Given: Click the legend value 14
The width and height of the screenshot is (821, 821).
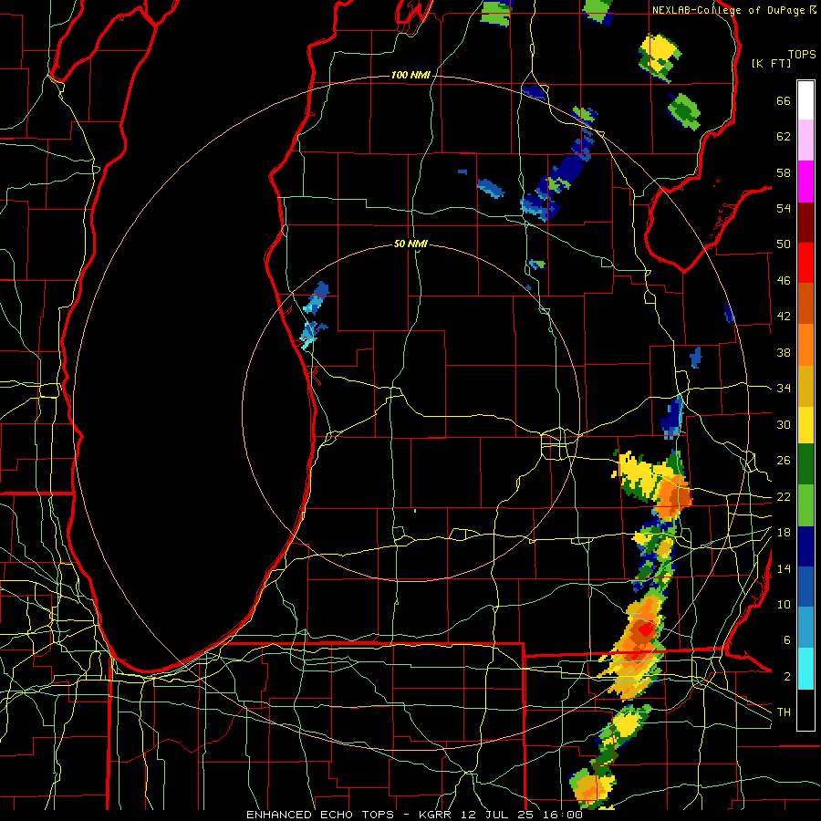Looking at the screenshot, I should (x=784, y=568).
